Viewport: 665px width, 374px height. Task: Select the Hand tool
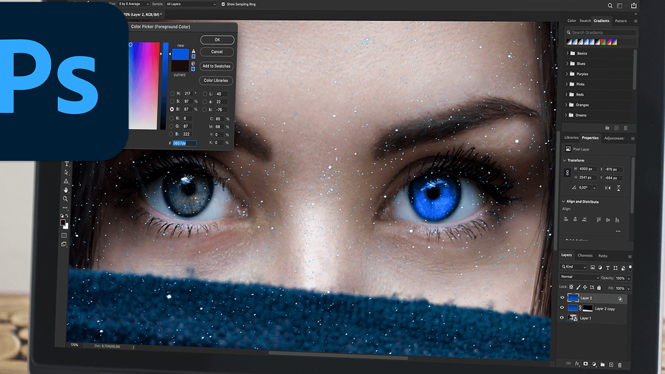click(66, 190)
